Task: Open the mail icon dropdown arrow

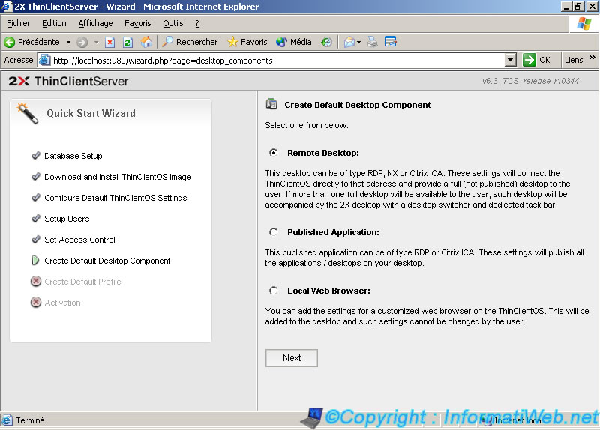Action: click(358, 42)
